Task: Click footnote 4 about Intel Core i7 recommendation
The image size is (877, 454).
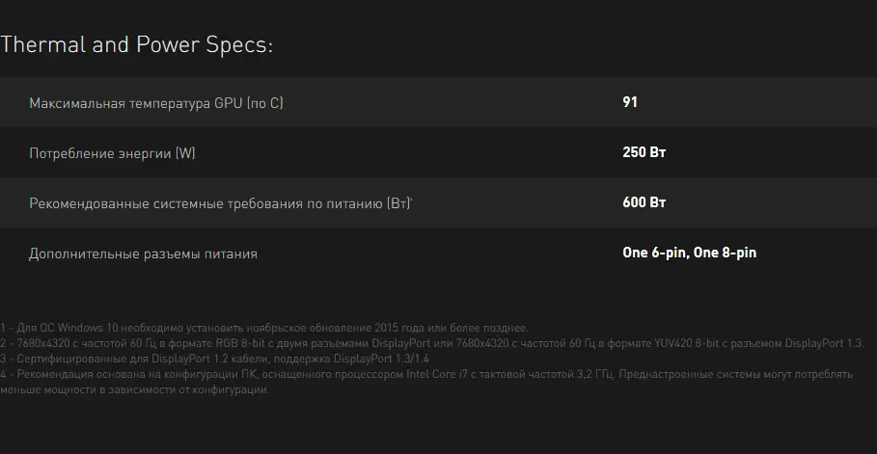Action: (x=426, y=382)
